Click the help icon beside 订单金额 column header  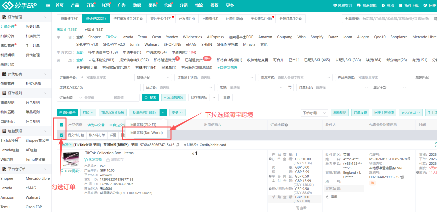[286, 125]
